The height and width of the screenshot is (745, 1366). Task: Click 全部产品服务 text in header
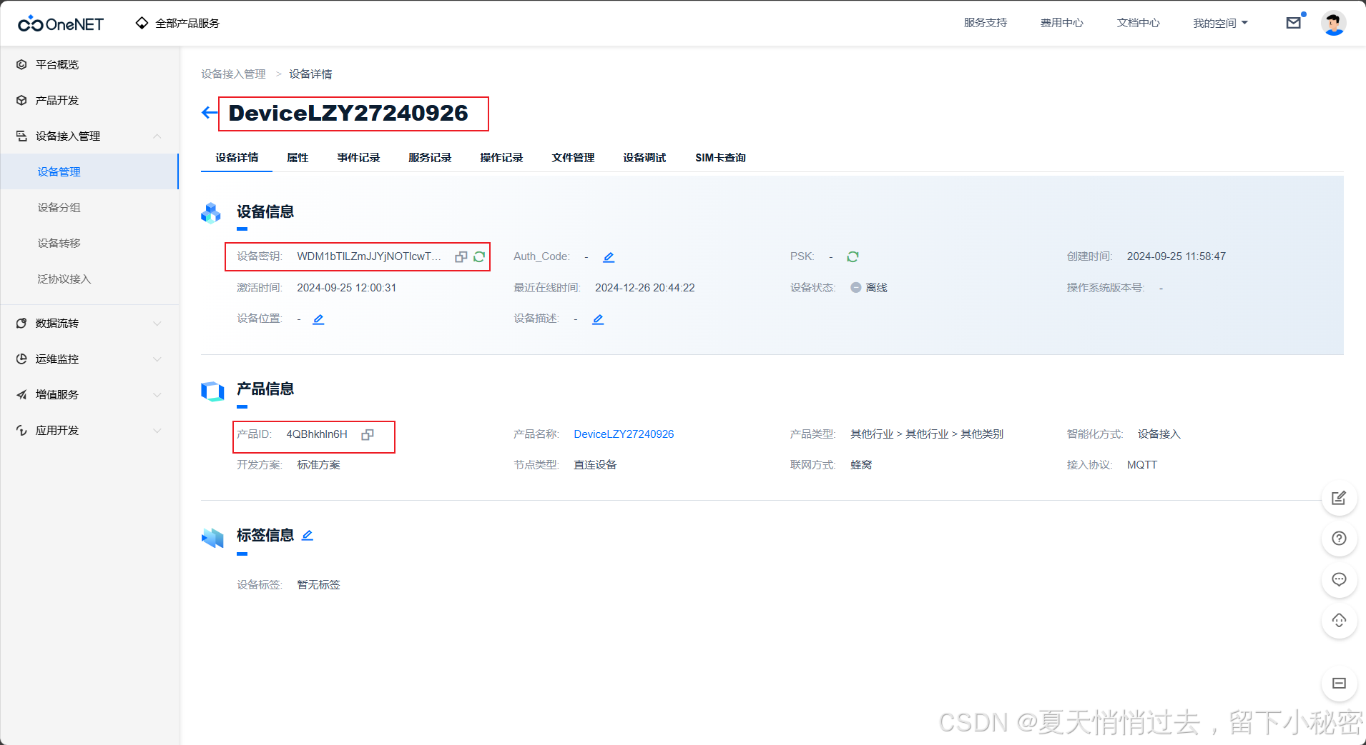click(187, 24)
